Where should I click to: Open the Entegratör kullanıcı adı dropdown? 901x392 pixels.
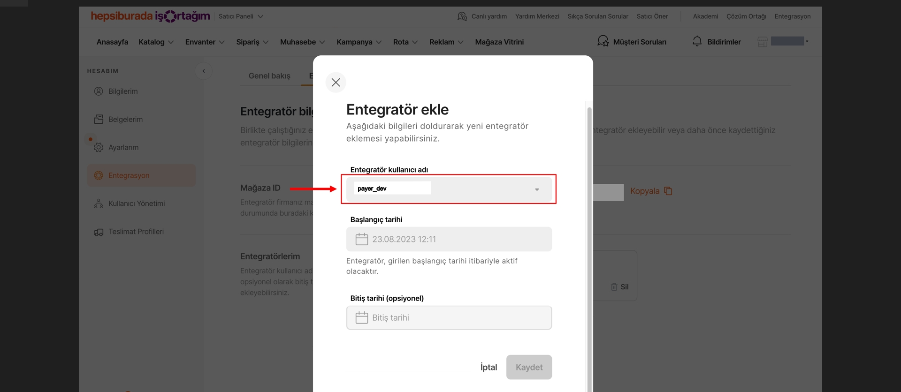[536, 189]
